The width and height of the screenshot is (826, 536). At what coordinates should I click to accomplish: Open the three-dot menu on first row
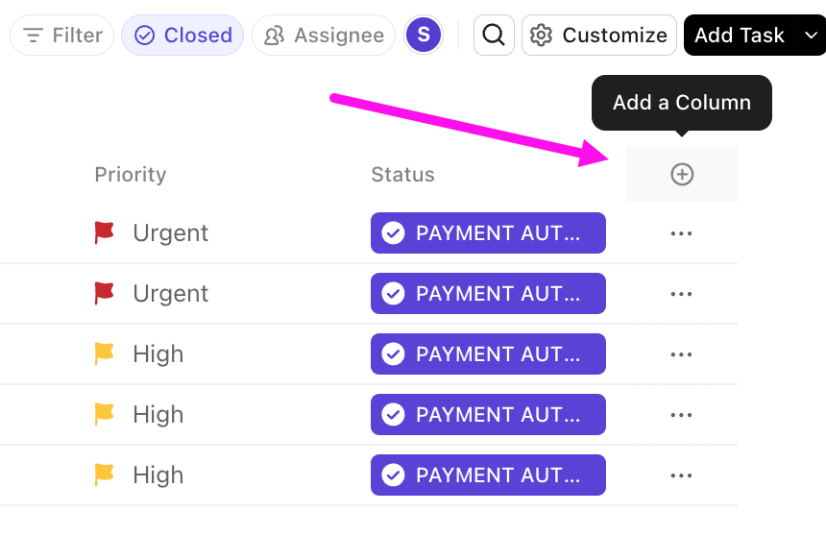681,233
